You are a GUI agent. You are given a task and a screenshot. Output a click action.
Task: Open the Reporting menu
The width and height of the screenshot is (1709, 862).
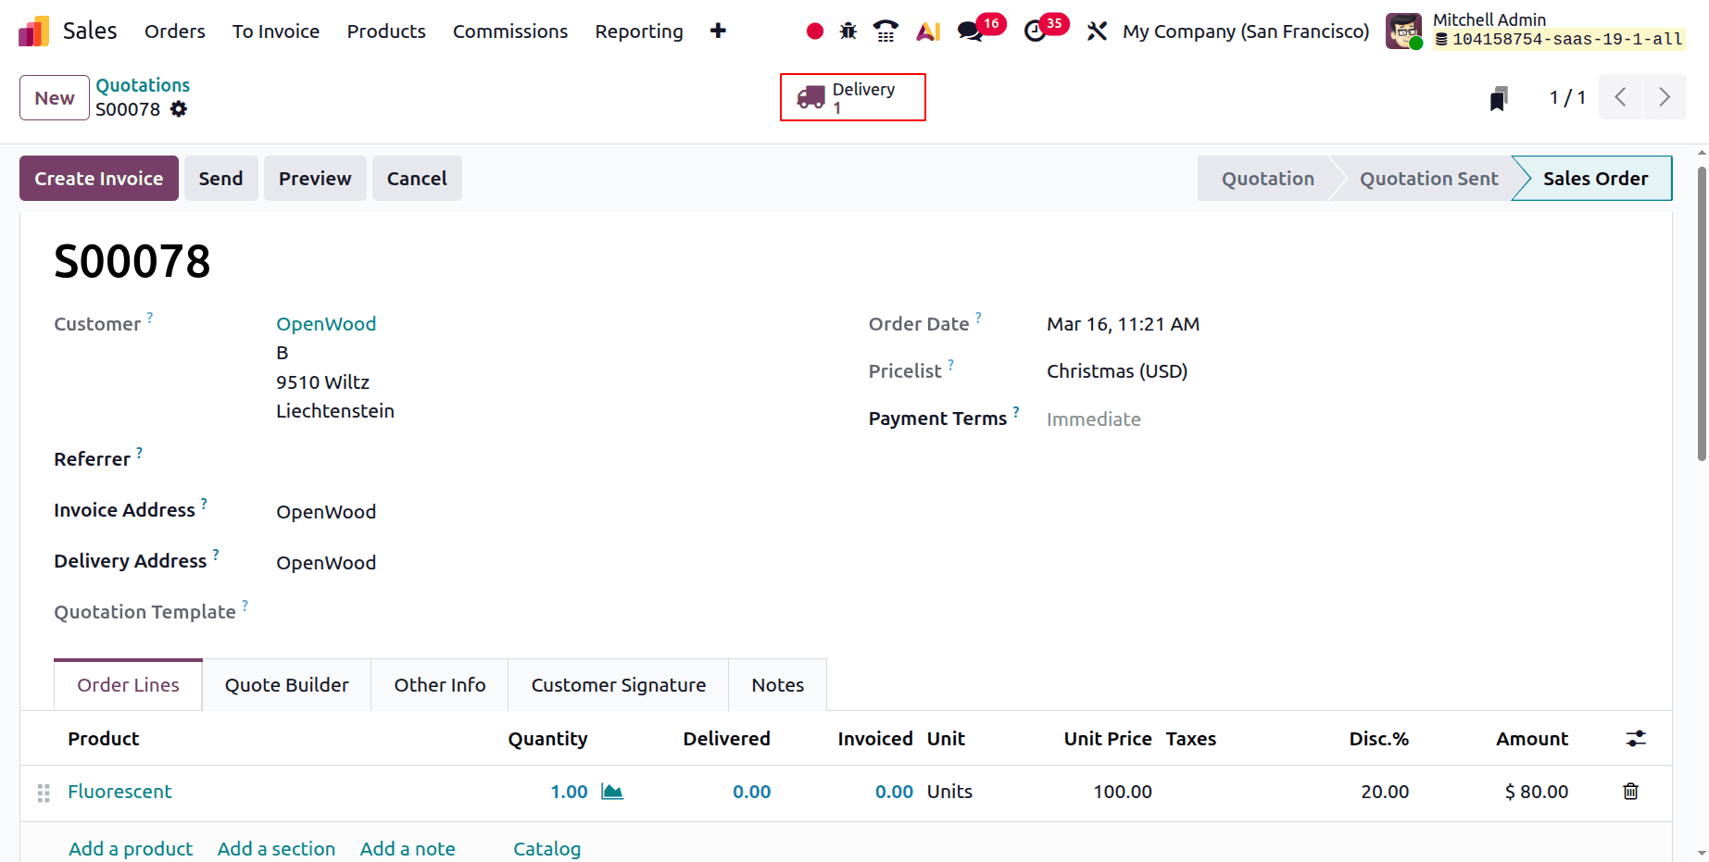pos(638,31)
